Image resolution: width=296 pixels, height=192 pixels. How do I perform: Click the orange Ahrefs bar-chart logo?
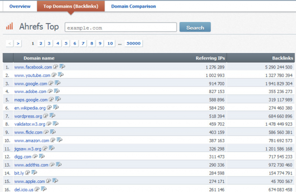[10, 26]
